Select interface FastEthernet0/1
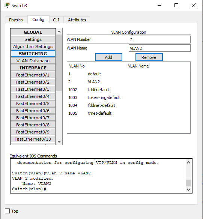Image resolution: width=203 pixels, height=219 pixels. (x=33, y=75)
